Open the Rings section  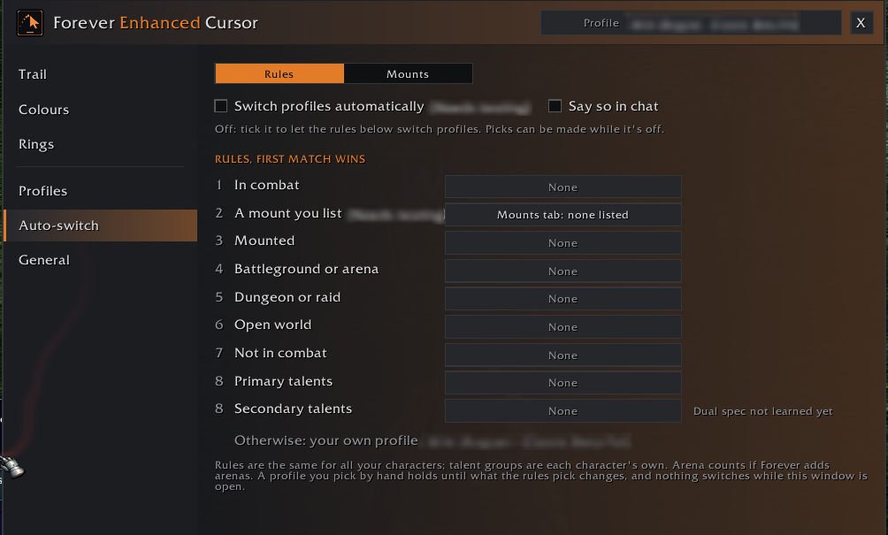point(36,144)
